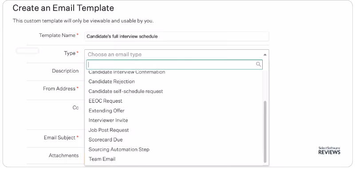Click the 'Cc' label
The height and width of the screenshot is (169, 355).
coord(75,108)
